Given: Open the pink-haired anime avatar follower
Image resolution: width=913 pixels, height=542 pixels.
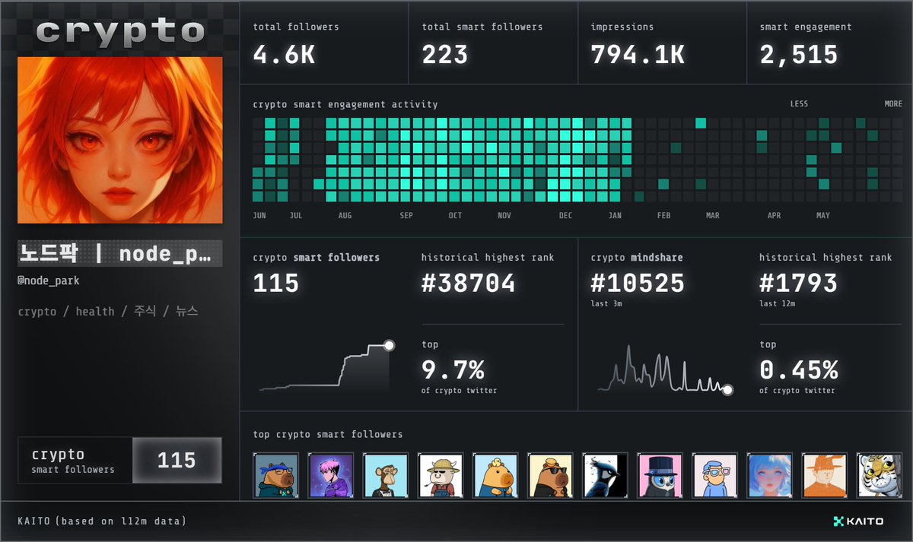Looking at the screenshot, I should [330, 476].
